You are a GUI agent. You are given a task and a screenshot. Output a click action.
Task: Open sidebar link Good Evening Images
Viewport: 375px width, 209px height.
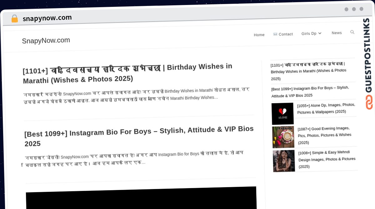(325, 135)
